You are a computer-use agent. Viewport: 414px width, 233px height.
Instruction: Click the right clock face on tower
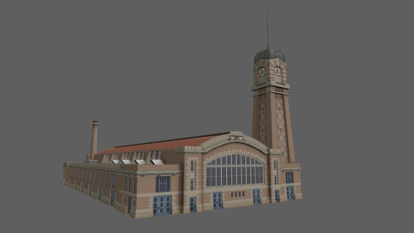click(277, 71)
